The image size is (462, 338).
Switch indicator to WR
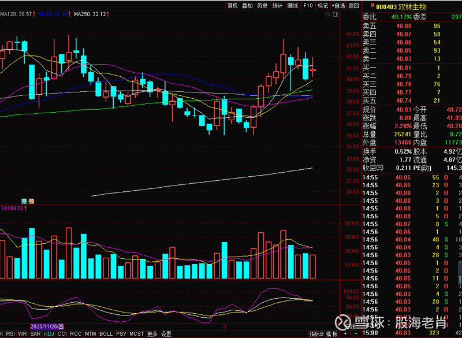(23, 334)
